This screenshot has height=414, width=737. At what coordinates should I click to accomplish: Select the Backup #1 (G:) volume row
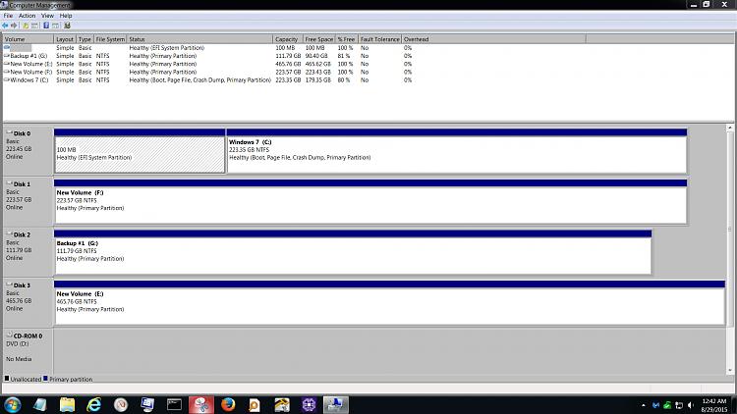[x=207, y=56]
